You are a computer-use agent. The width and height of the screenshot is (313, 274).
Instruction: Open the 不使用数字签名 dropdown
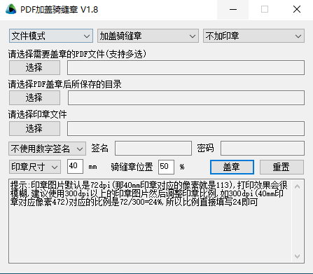48,149
